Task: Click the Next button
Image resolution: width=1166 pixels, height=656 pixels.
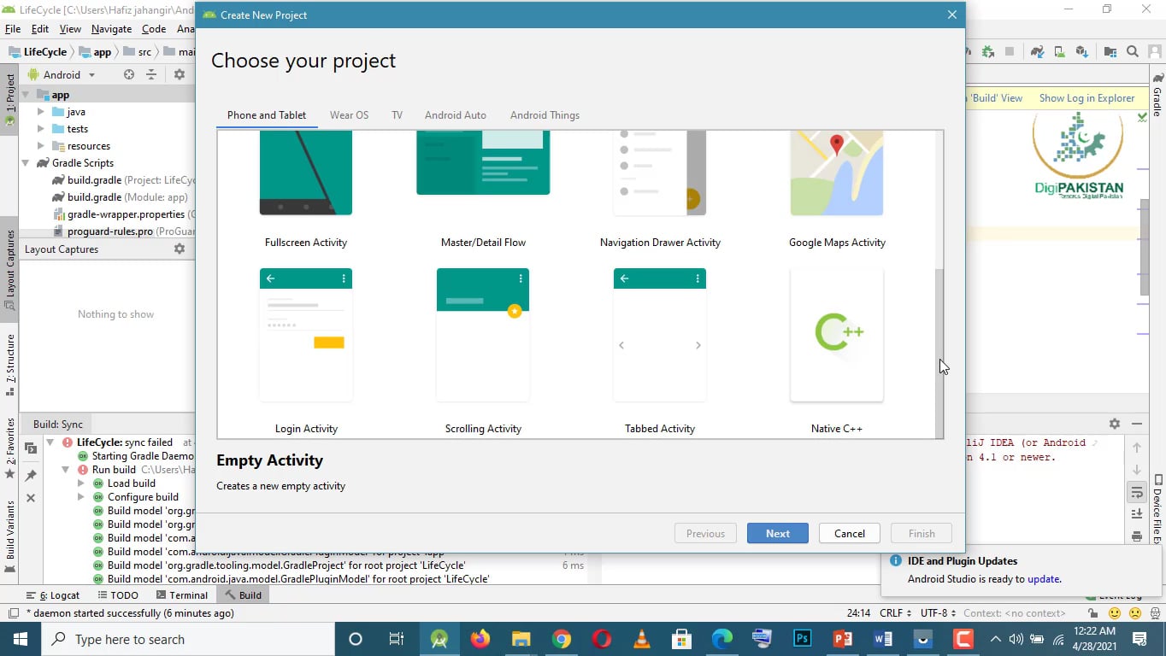Action: click(778, 533)
